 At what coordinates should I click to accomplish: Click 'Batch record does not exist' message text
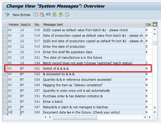88,63
